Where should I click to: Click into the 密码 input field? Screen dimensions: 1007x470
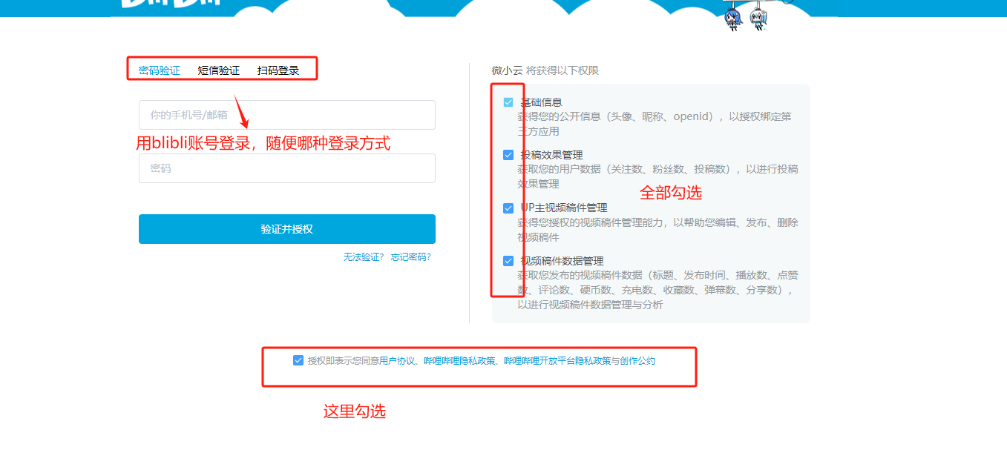click(287, 168)
